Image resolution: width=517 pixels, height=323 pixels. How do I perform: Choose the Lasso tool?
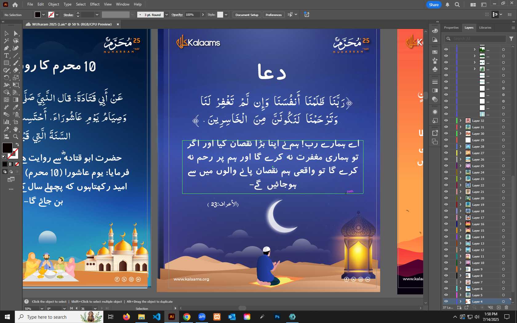pyautogui.click(x=16, y=41)
